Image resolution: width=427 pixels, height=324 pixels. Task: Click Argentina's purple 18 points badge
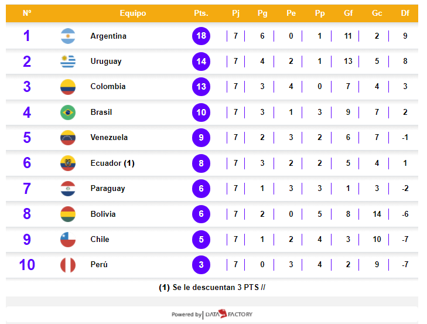201,36
